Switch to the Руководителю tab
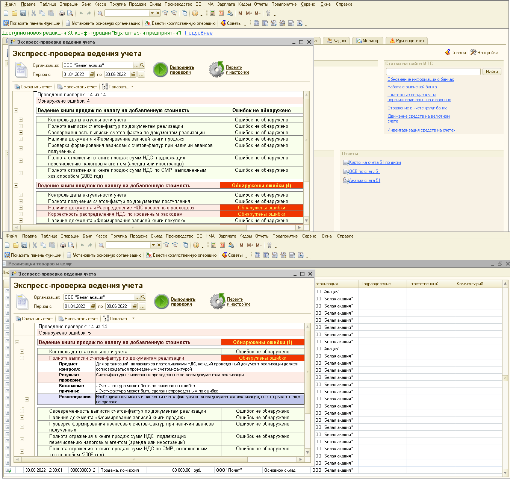This screenshot has width=510, height=480. 406,41
